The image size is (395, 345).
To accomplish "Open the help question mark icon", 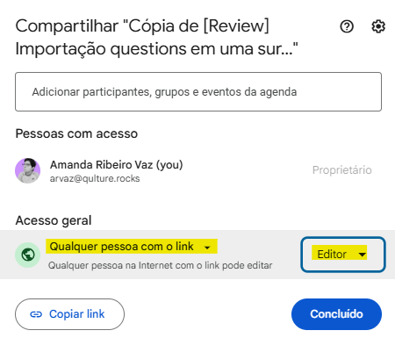I will pos(347,26).
